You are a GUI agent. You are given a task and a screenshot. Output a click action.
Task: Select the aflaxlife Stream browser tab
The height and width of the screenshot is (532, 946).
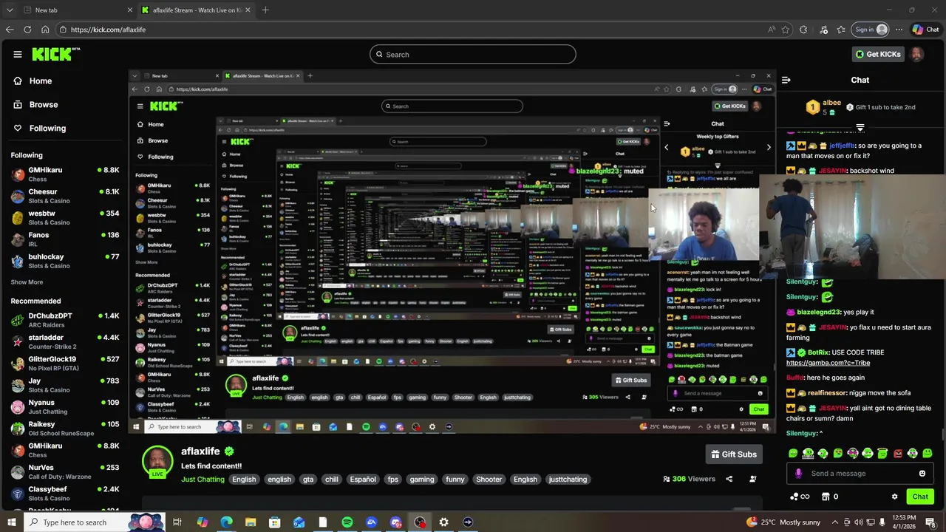point(195,10)
